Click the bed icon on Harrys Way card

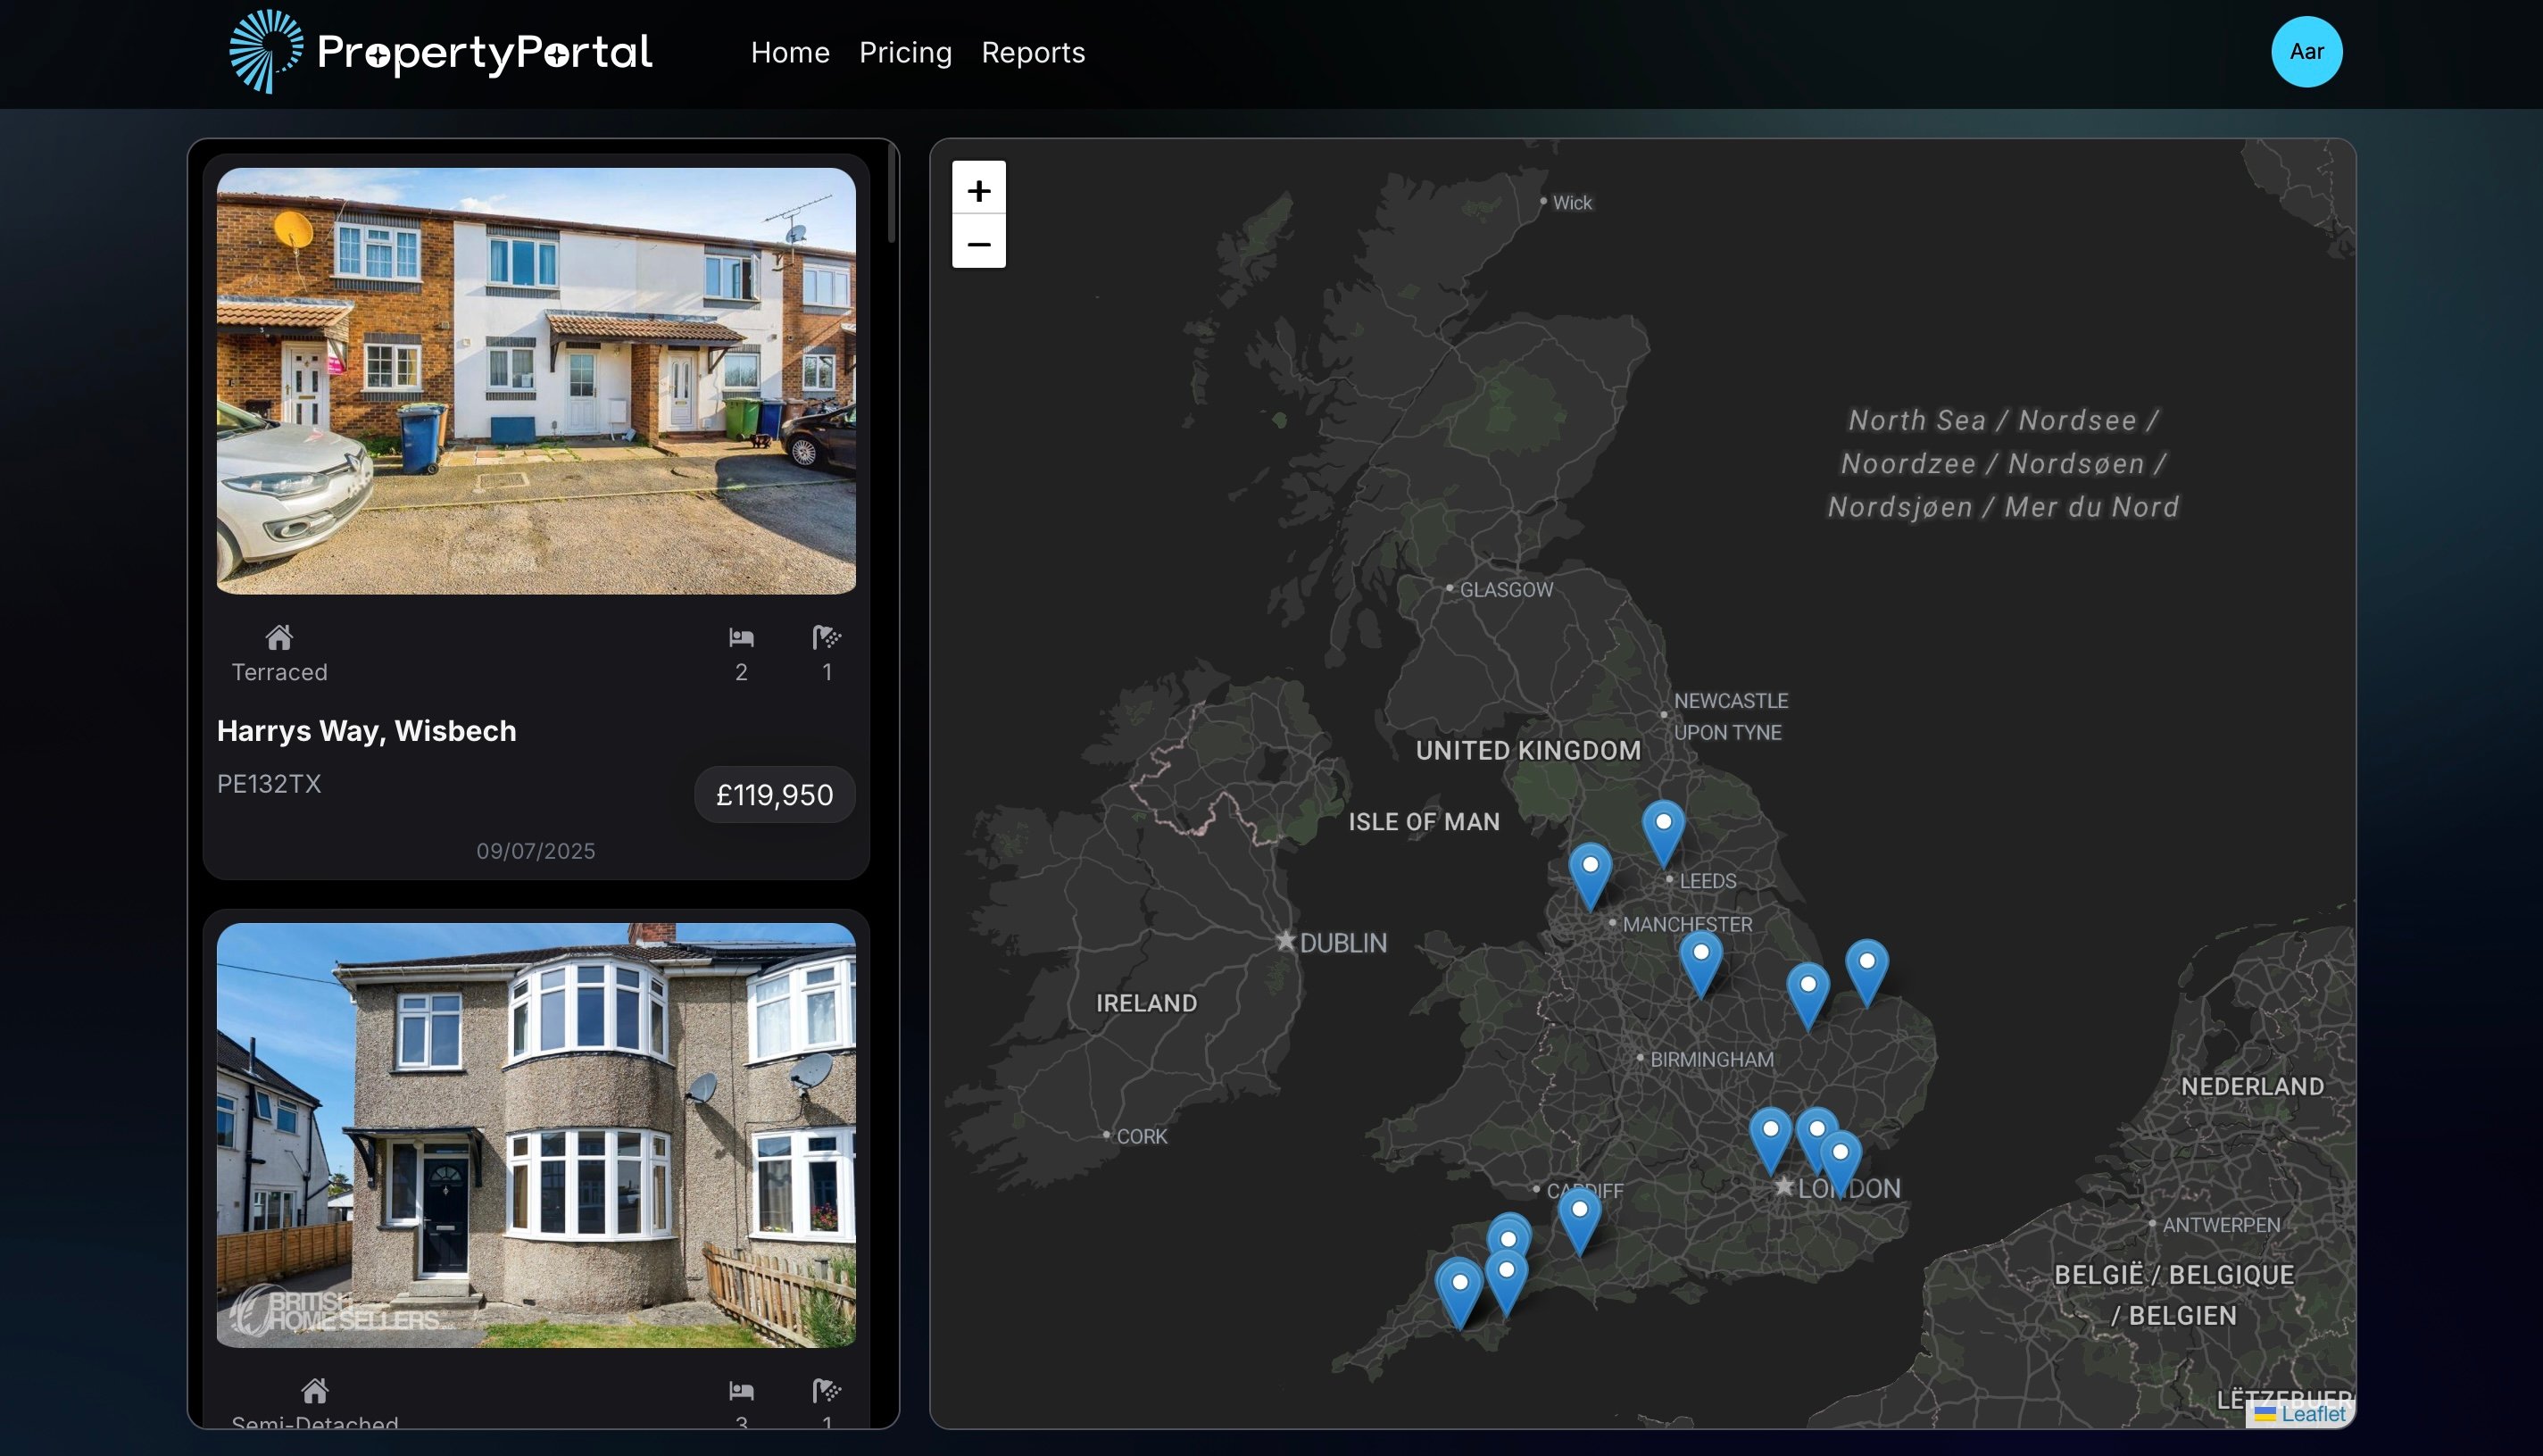pyautogui.click(x=741, y=637)
